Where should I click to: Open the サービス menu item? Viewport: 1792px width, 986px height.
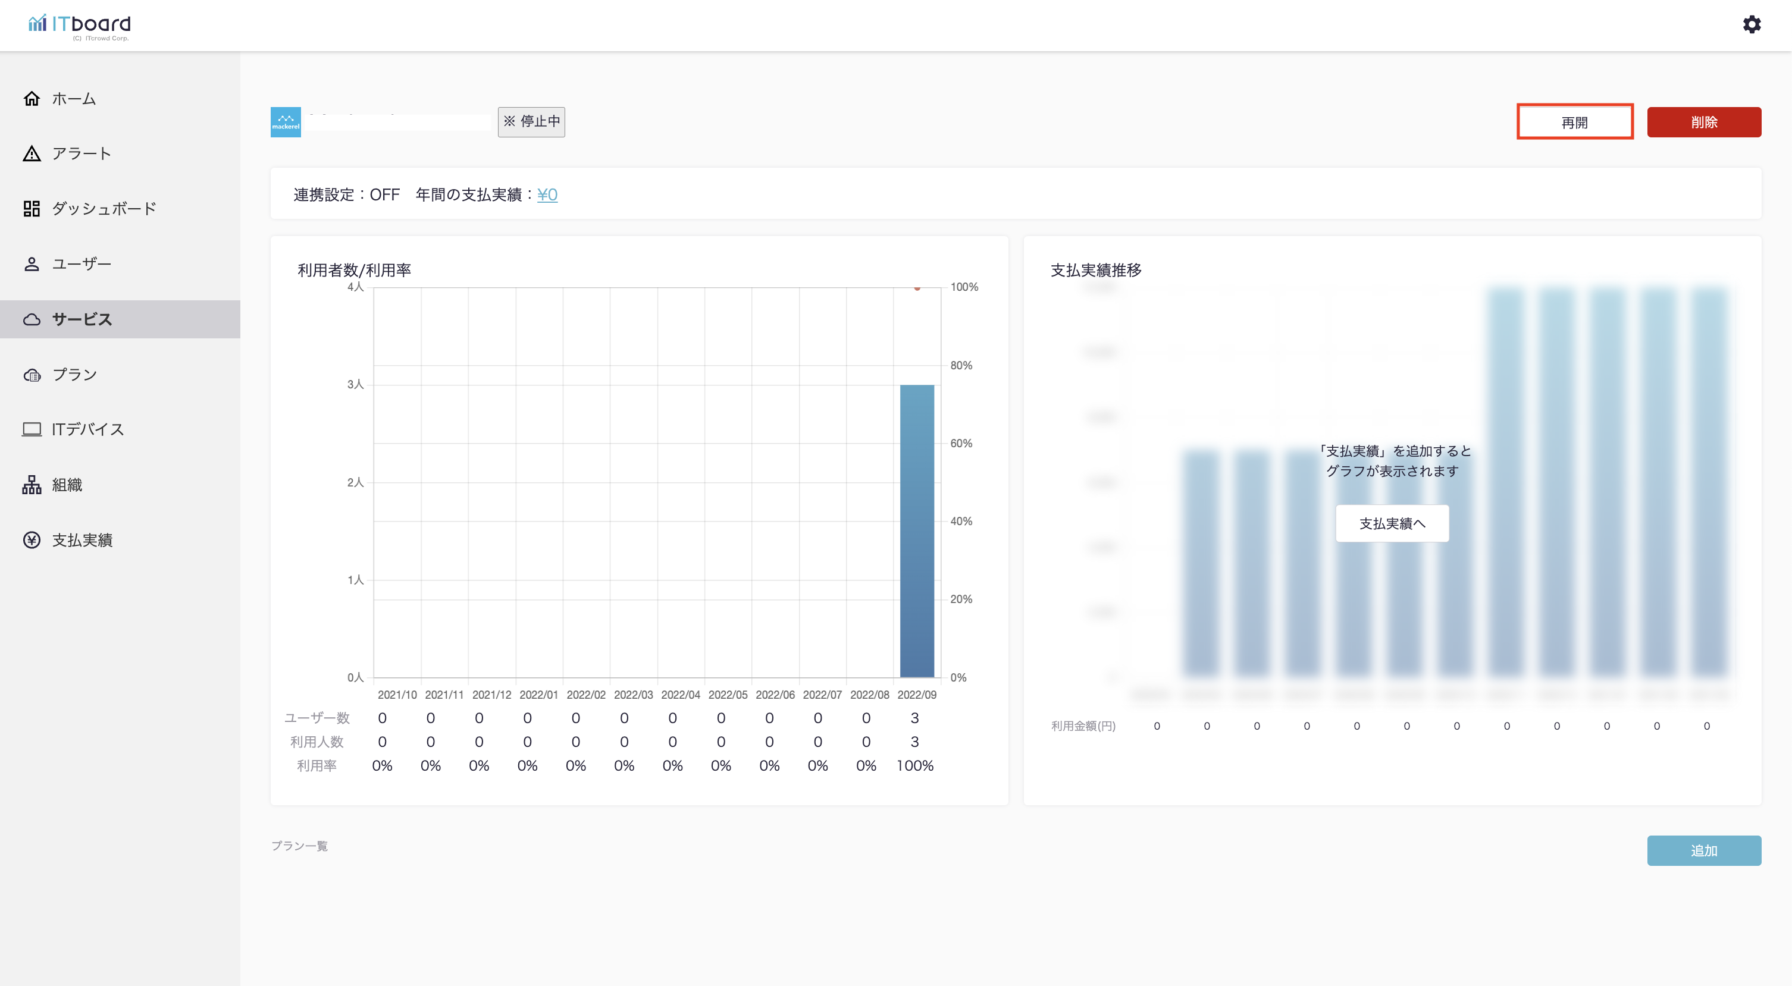click(82, 319)
